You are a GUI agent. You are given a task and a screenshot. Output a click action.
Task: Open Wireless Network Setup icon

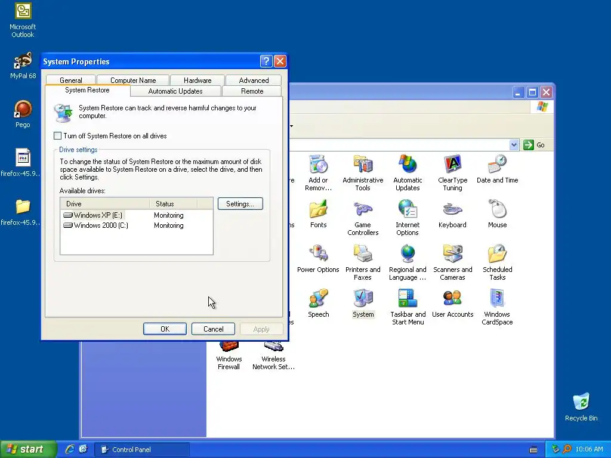pos(273,356)
